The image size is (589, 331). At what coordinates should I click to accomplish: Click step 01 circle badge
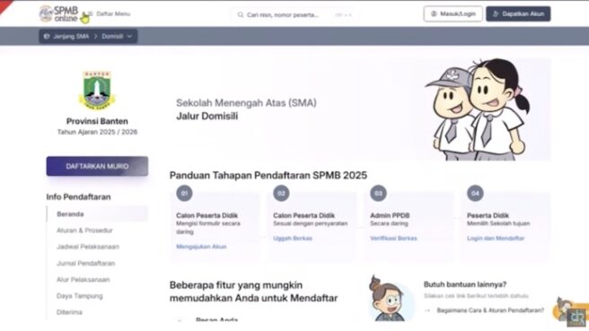(184, 193)
